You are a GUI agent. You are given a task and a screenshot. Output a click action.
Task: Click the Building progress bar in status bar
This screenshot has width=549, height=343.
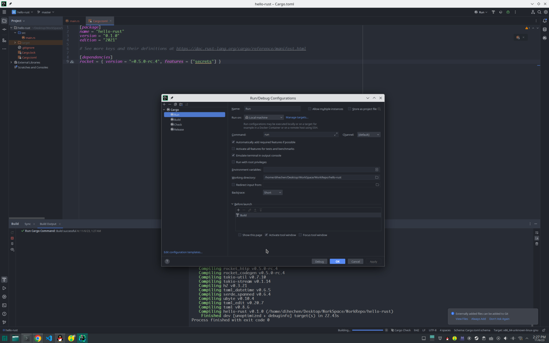(367, 330)
